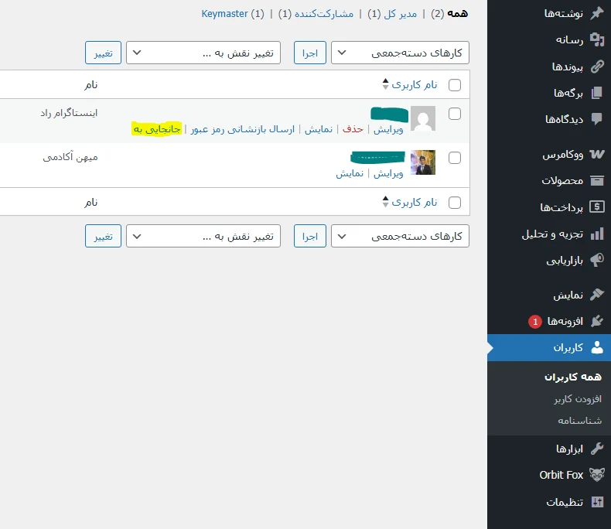The width and height of the screenshot is (611, 529).
Task: Open the افزونه‌ها plugin icon
Action: (597, 321)
